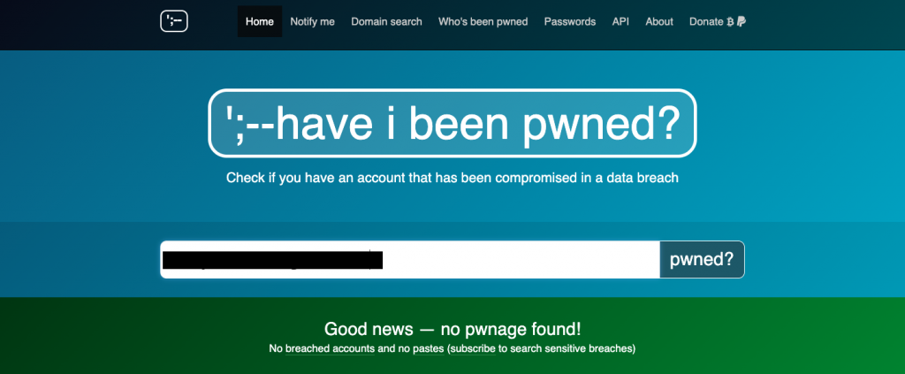Click empty white space in email search field
This screenshot has width=905, height=374.
click(520, 260)
